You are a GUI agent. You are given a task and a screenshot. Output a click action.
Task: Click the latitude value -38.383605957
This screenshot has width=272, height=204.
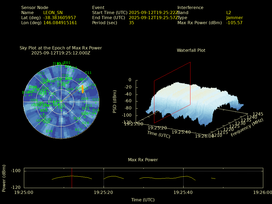[59, 18]
